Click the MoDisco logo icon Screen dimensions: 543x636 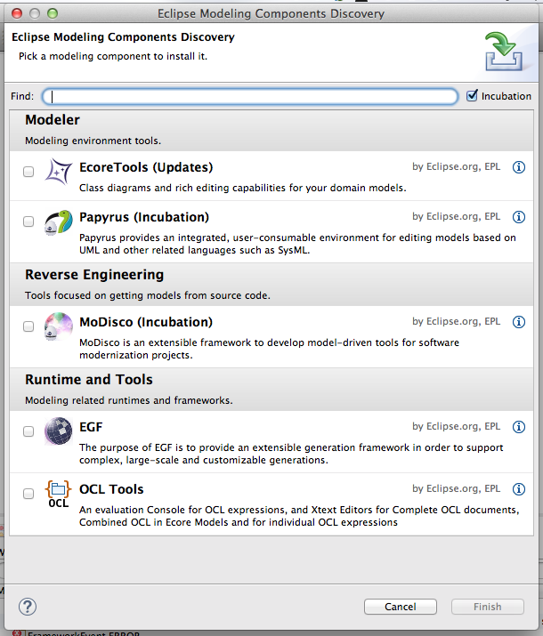click(58, 326)
